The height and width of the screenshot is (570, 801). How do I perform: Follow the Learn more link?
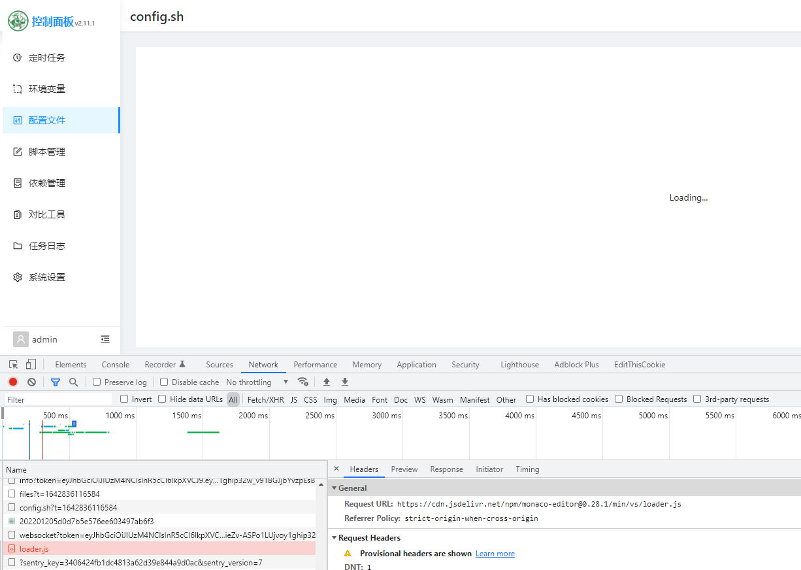[x=495, y=554]
